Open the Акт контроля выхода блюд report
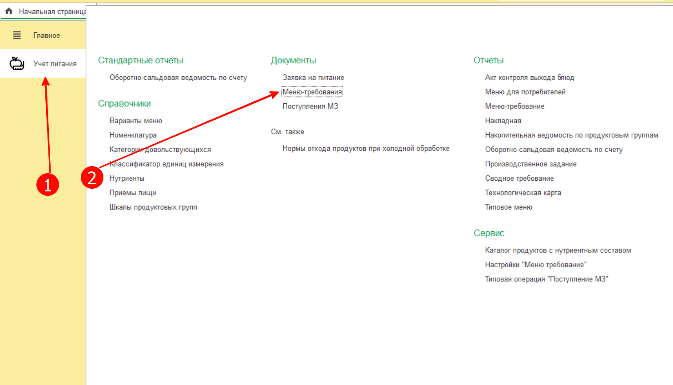Image resolution: width=673 pixels, height=385 pixels. 530,78
